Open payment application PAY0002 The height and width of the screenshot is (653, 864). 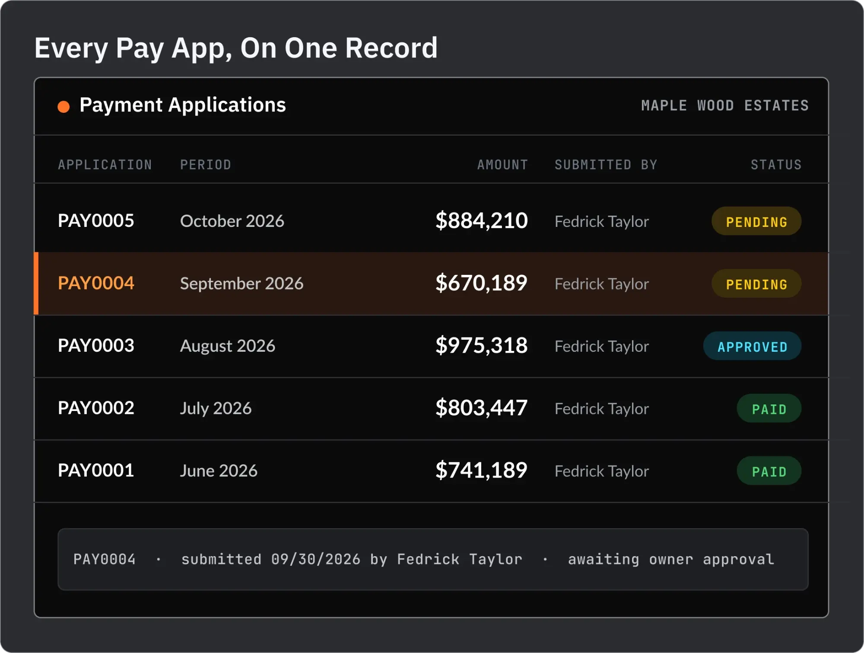pyautogui.click(x=96, y=408)
